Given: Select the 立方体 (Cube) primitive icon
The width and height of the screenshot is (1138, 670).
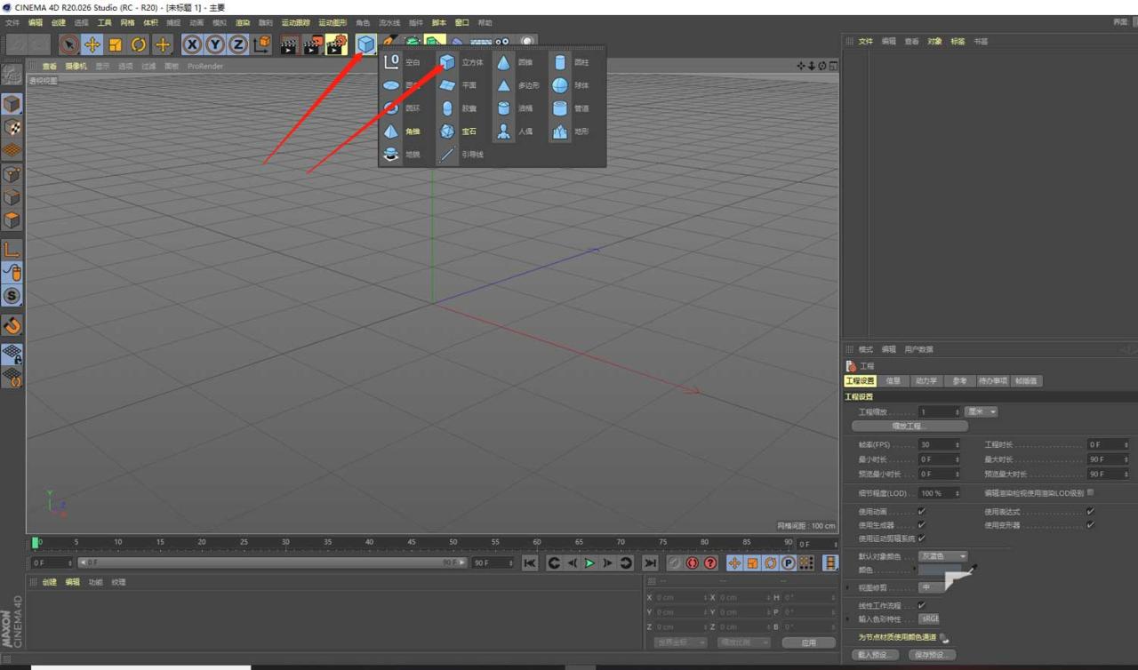Looking at the screenshot, I should click(447, 62).
